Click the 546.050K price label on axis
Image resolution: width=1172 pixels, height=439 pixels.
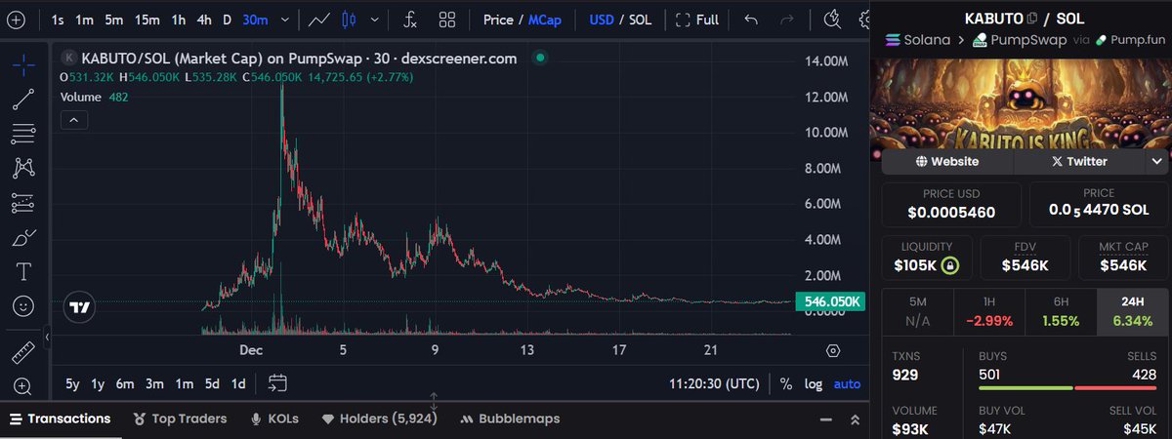click(x=831, y=302)
